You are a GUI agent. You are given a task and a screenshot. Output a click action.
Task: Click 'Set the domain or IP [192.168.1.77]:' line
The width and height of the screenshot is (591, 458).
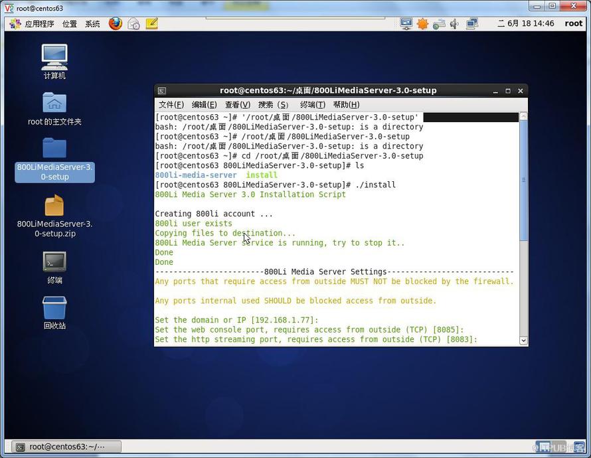coord(236,320)
